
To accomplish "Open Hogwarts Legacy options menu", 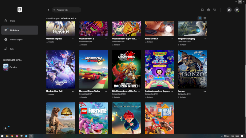I will 205,39.
